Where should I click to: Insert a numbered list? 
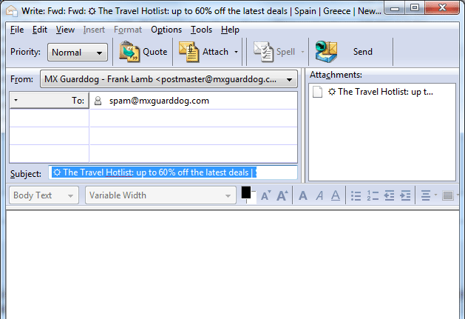click(372, 195)
